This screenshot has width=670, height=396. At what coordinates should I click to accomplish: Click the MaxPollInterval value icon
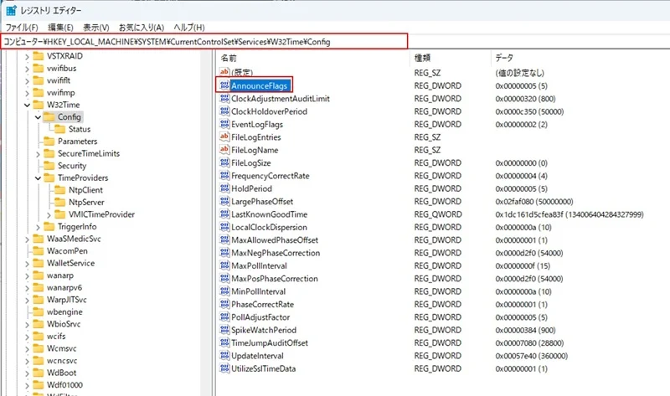(x=224, y=265)
